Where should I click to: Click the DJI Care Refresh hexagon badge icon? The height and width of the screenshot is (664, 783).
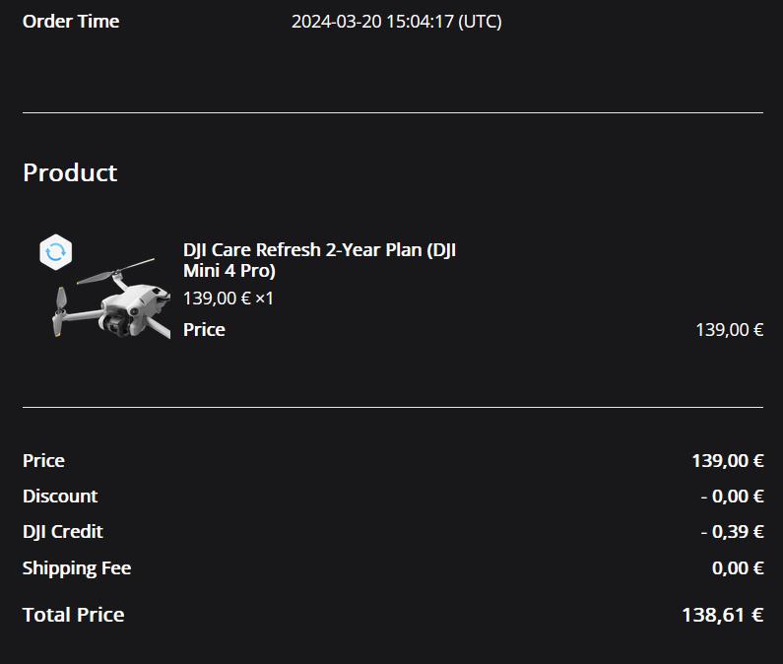point(56,252)
